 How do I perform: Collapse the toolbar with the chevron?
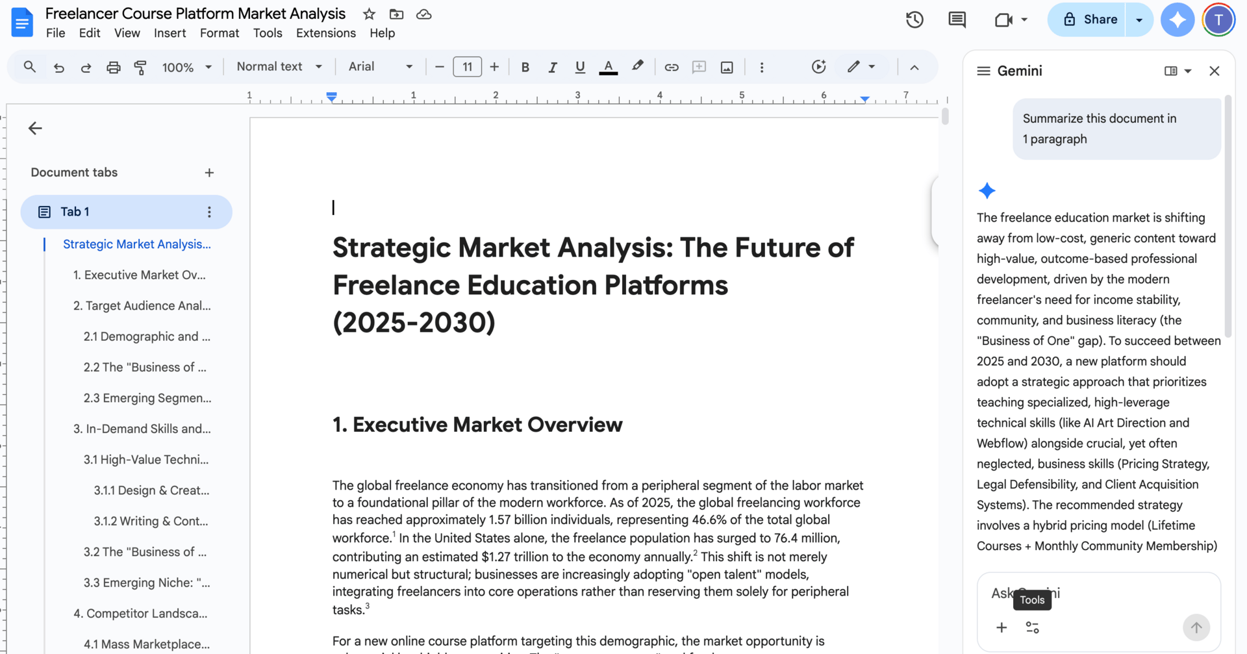pyautogui.click(x=914, y=67)
